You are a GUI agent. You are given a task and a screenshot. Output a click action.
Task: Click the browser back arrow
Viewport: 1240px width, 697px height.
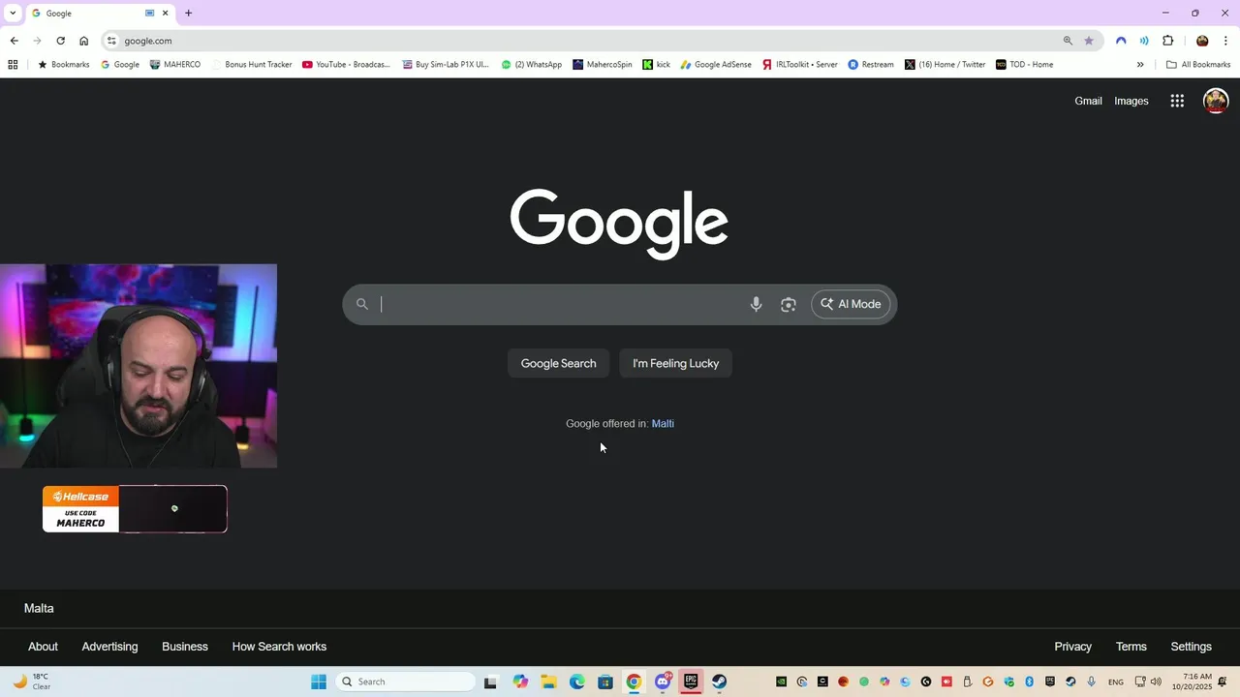[14, 41]
